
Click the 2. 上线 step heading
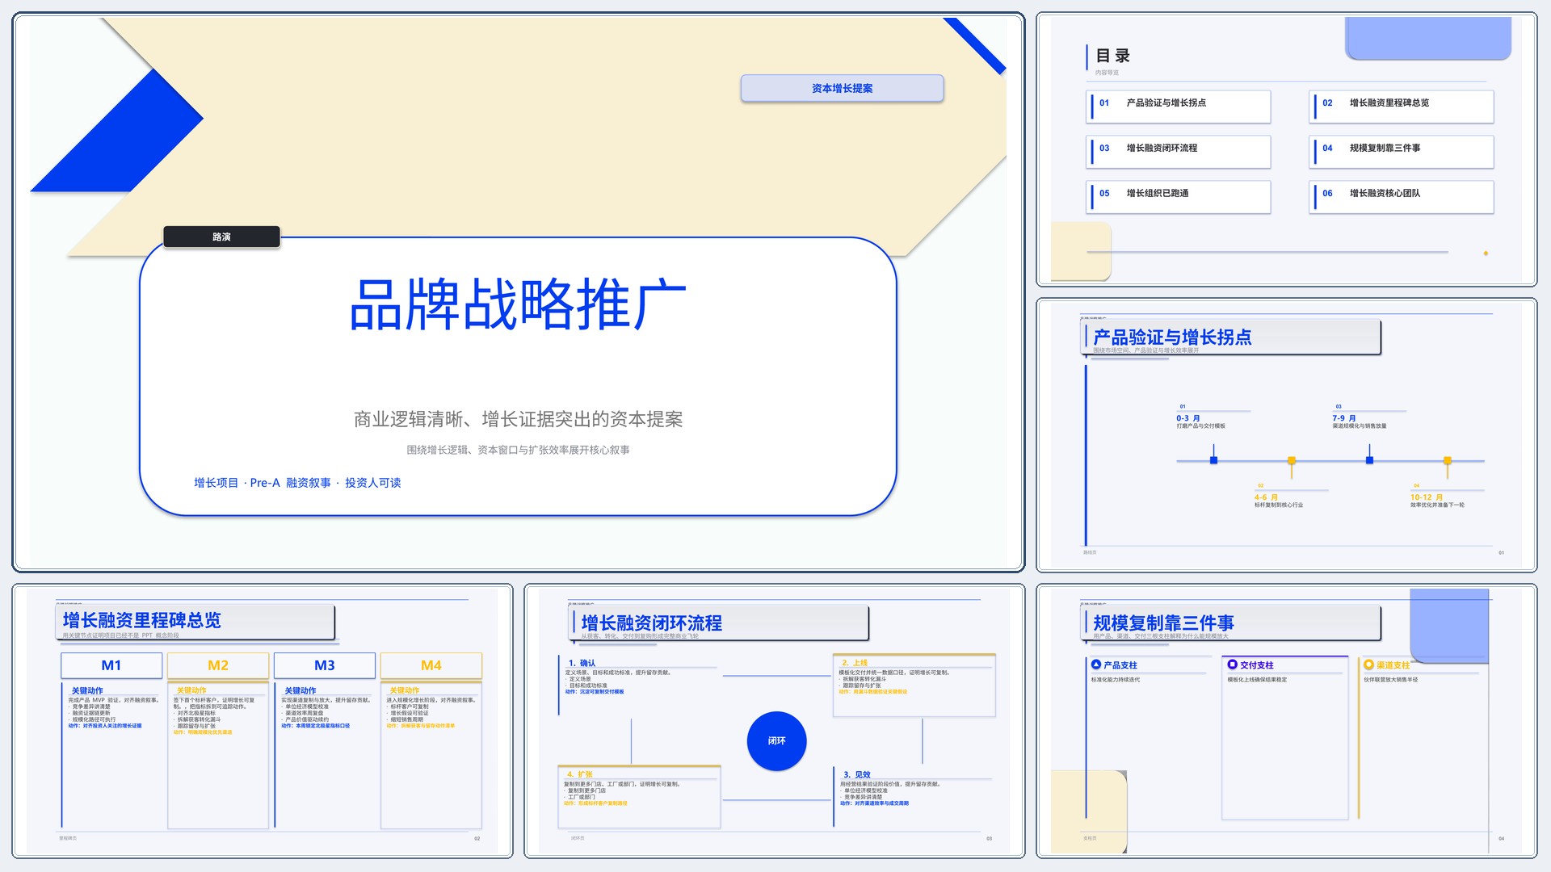(855, 662)
